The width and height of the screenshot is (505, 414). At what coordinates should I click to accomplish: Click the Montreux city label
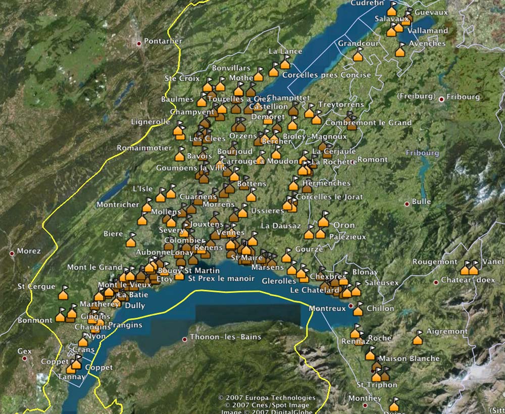click(327, 308)
